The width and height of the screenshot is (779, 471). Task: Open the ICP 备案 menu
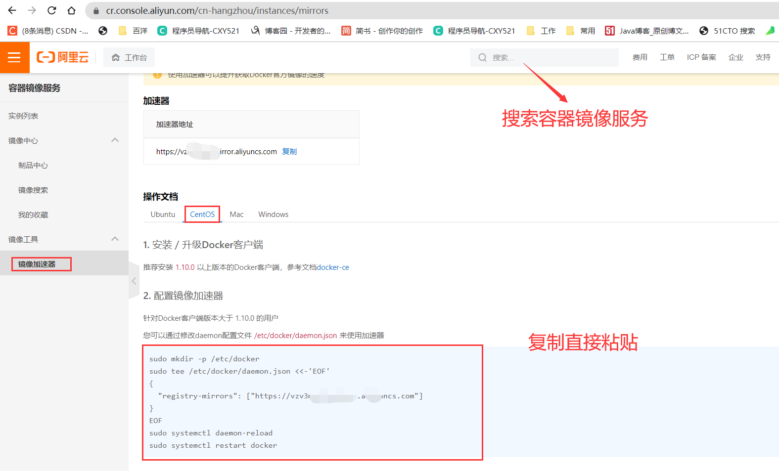[701, 57]
